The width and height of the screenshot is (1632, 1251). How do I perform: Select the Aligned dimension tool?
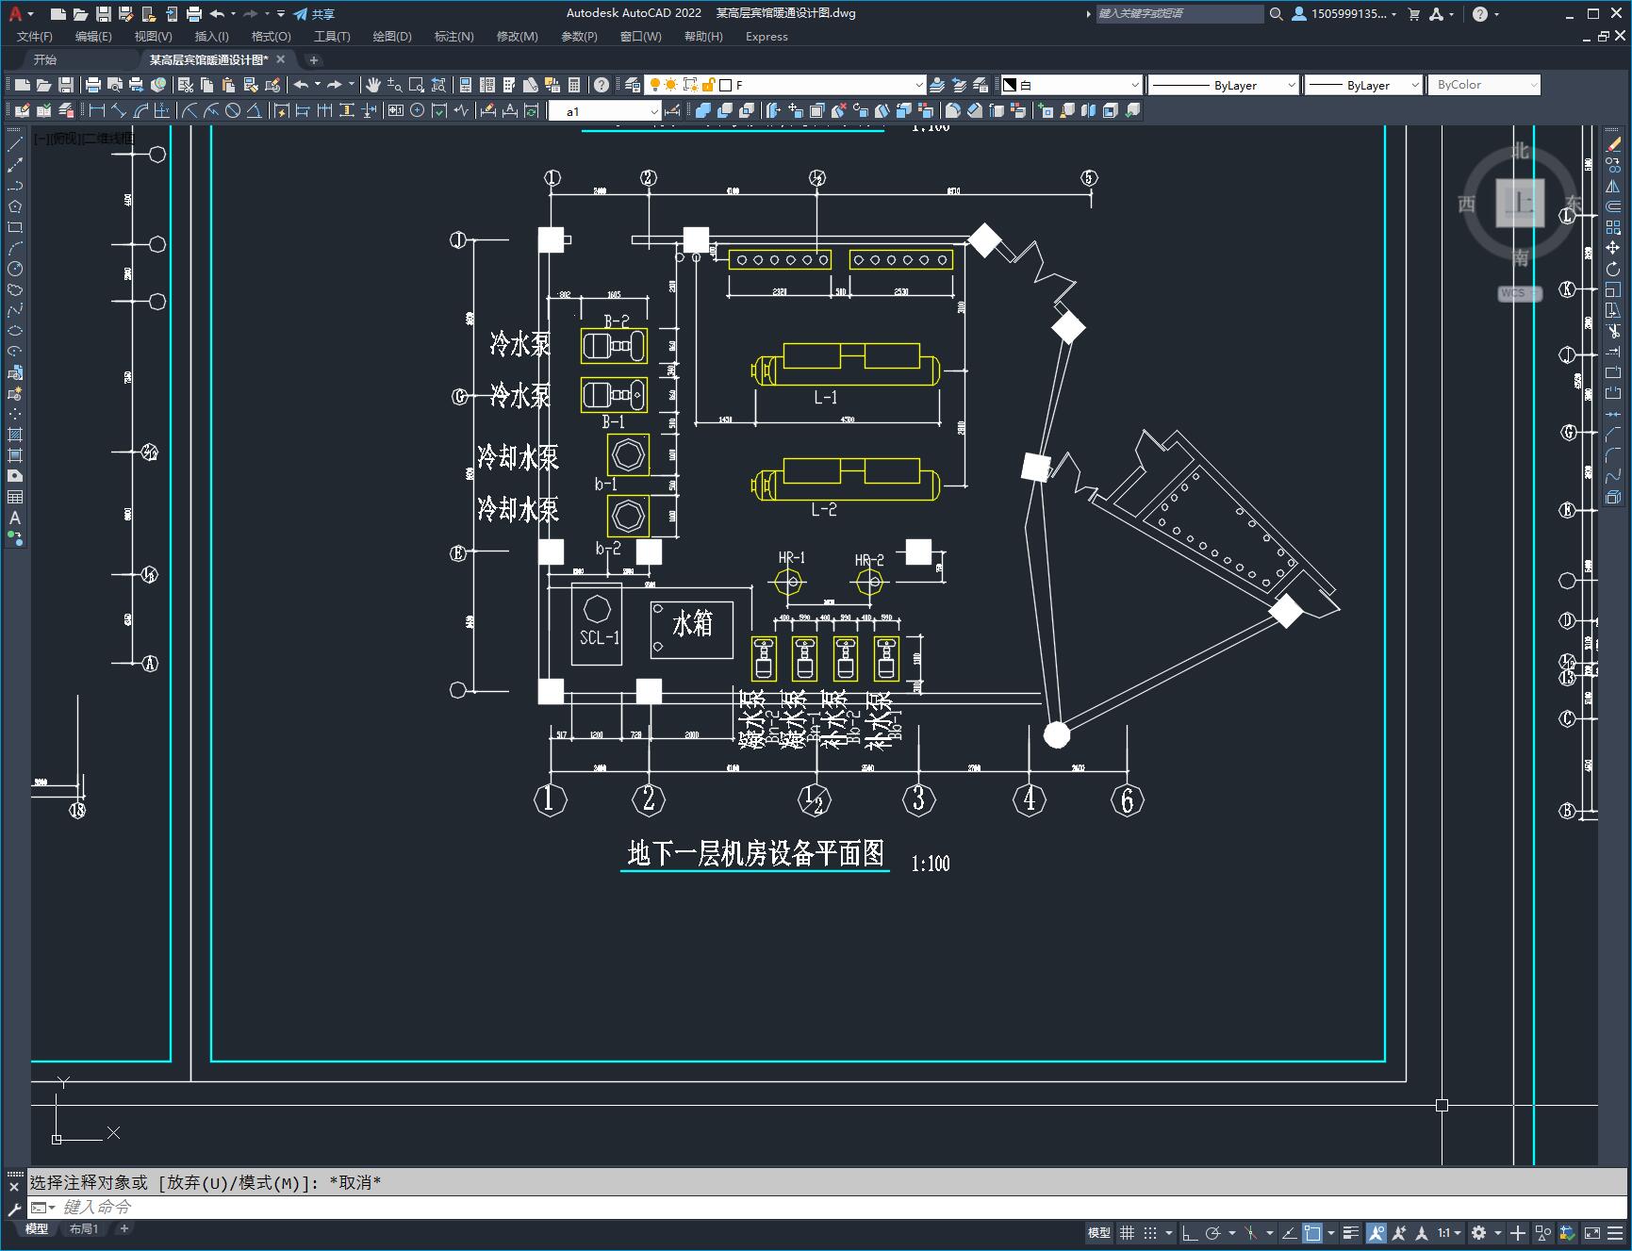click(119, 110)
